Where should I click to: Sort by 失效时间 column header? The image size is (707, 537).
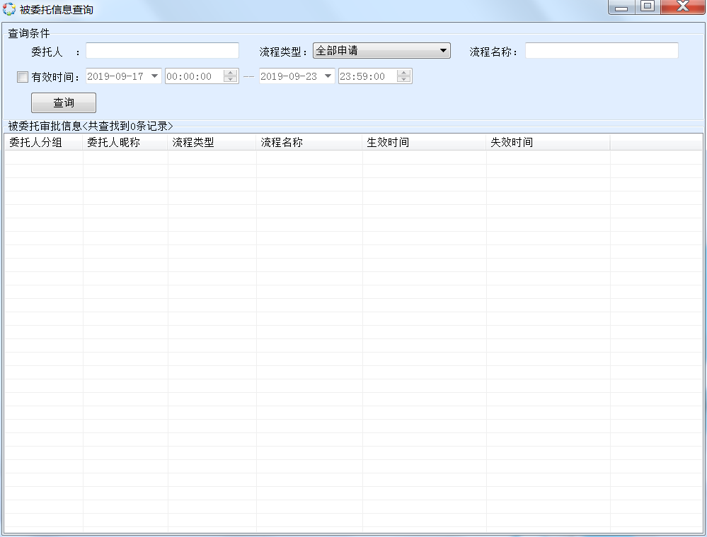tap(548, 142)
